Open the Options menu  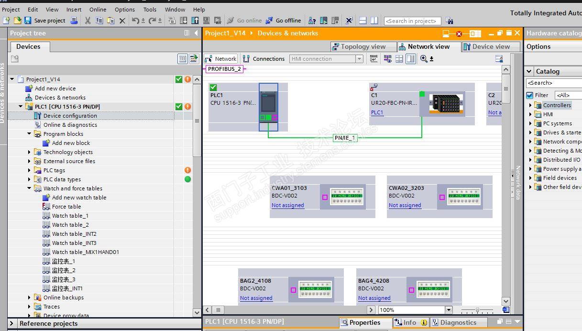[125, 9]
